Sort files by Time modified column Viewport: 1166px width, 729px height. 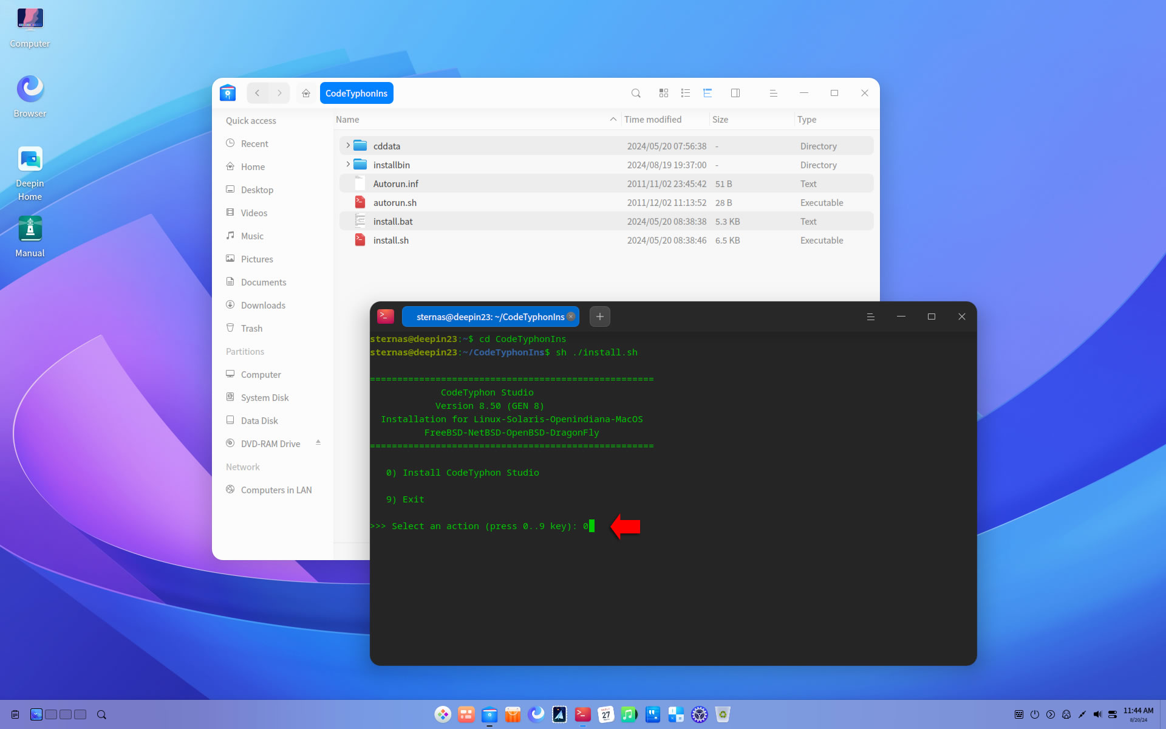pos(665,120)
